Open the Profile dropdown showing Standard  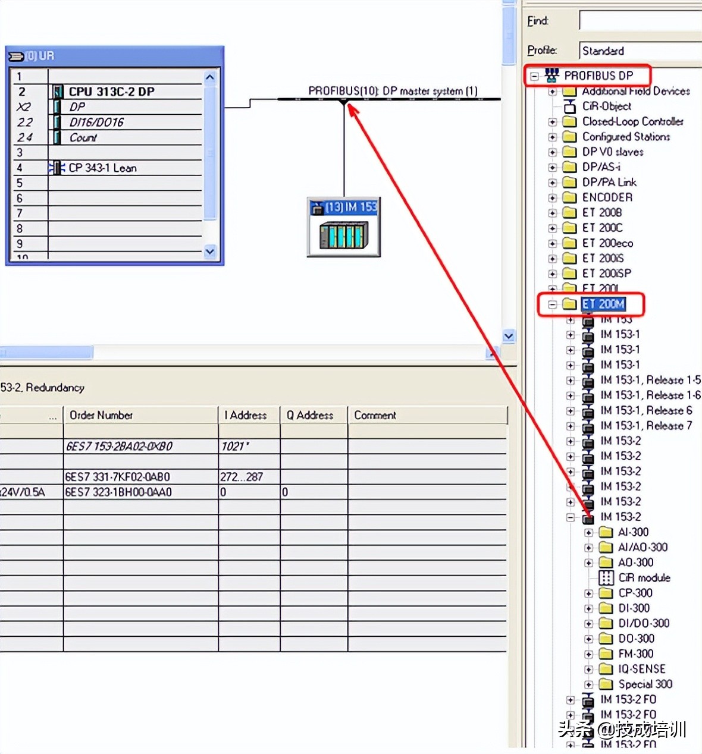[x=640, y=51]
